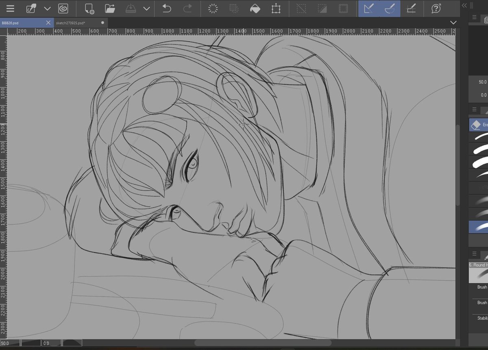
Task: Select the Eraser sub tool group tab
Action: click(x=479, y=125)
